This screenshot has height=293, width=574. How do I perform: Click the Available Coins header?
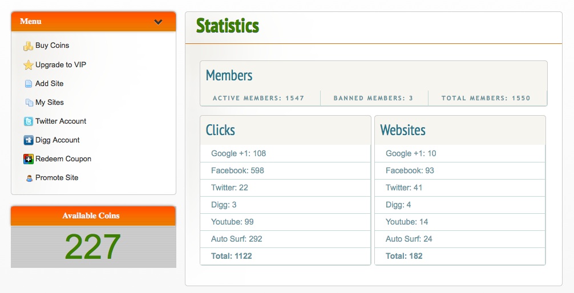[x=91, y=216]
